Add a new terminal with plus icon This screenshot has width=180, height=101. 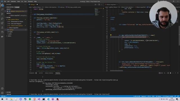click(x=164, y=73)
